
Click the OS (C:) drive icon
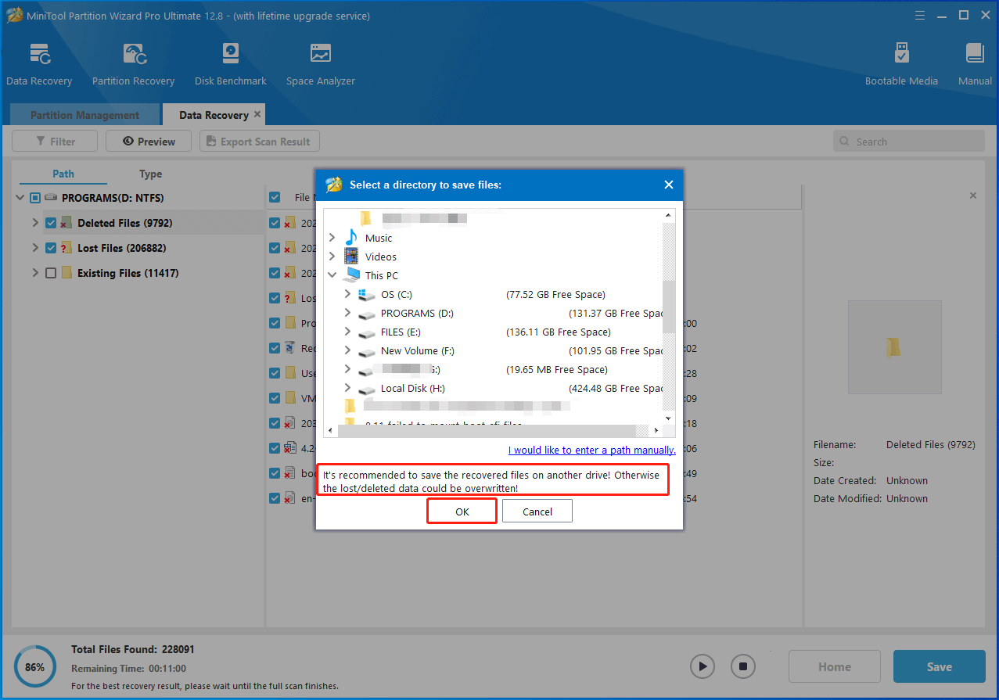[367, 295]
